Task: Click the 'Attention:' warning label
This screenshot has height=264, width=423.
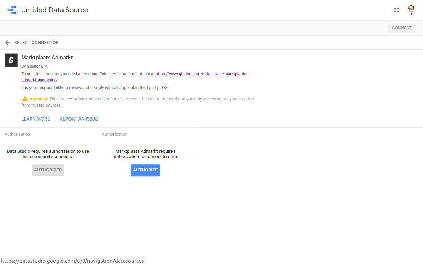Action: pos(39,99)
